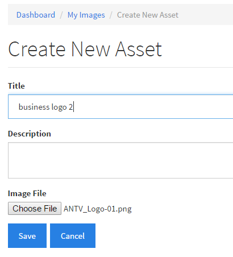The width and height of the screenshot is (233, 257).
Task: Click the Create New Asset breadcrumb item
Action: [x=148, y=15]
